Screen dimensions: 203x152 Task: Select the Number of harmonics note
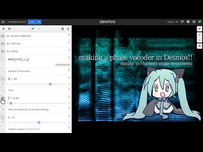coord(19,71)
